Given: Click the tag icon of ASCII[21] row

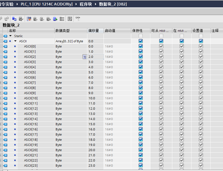Looking at the screenshot, I should [x=5, y=155].
